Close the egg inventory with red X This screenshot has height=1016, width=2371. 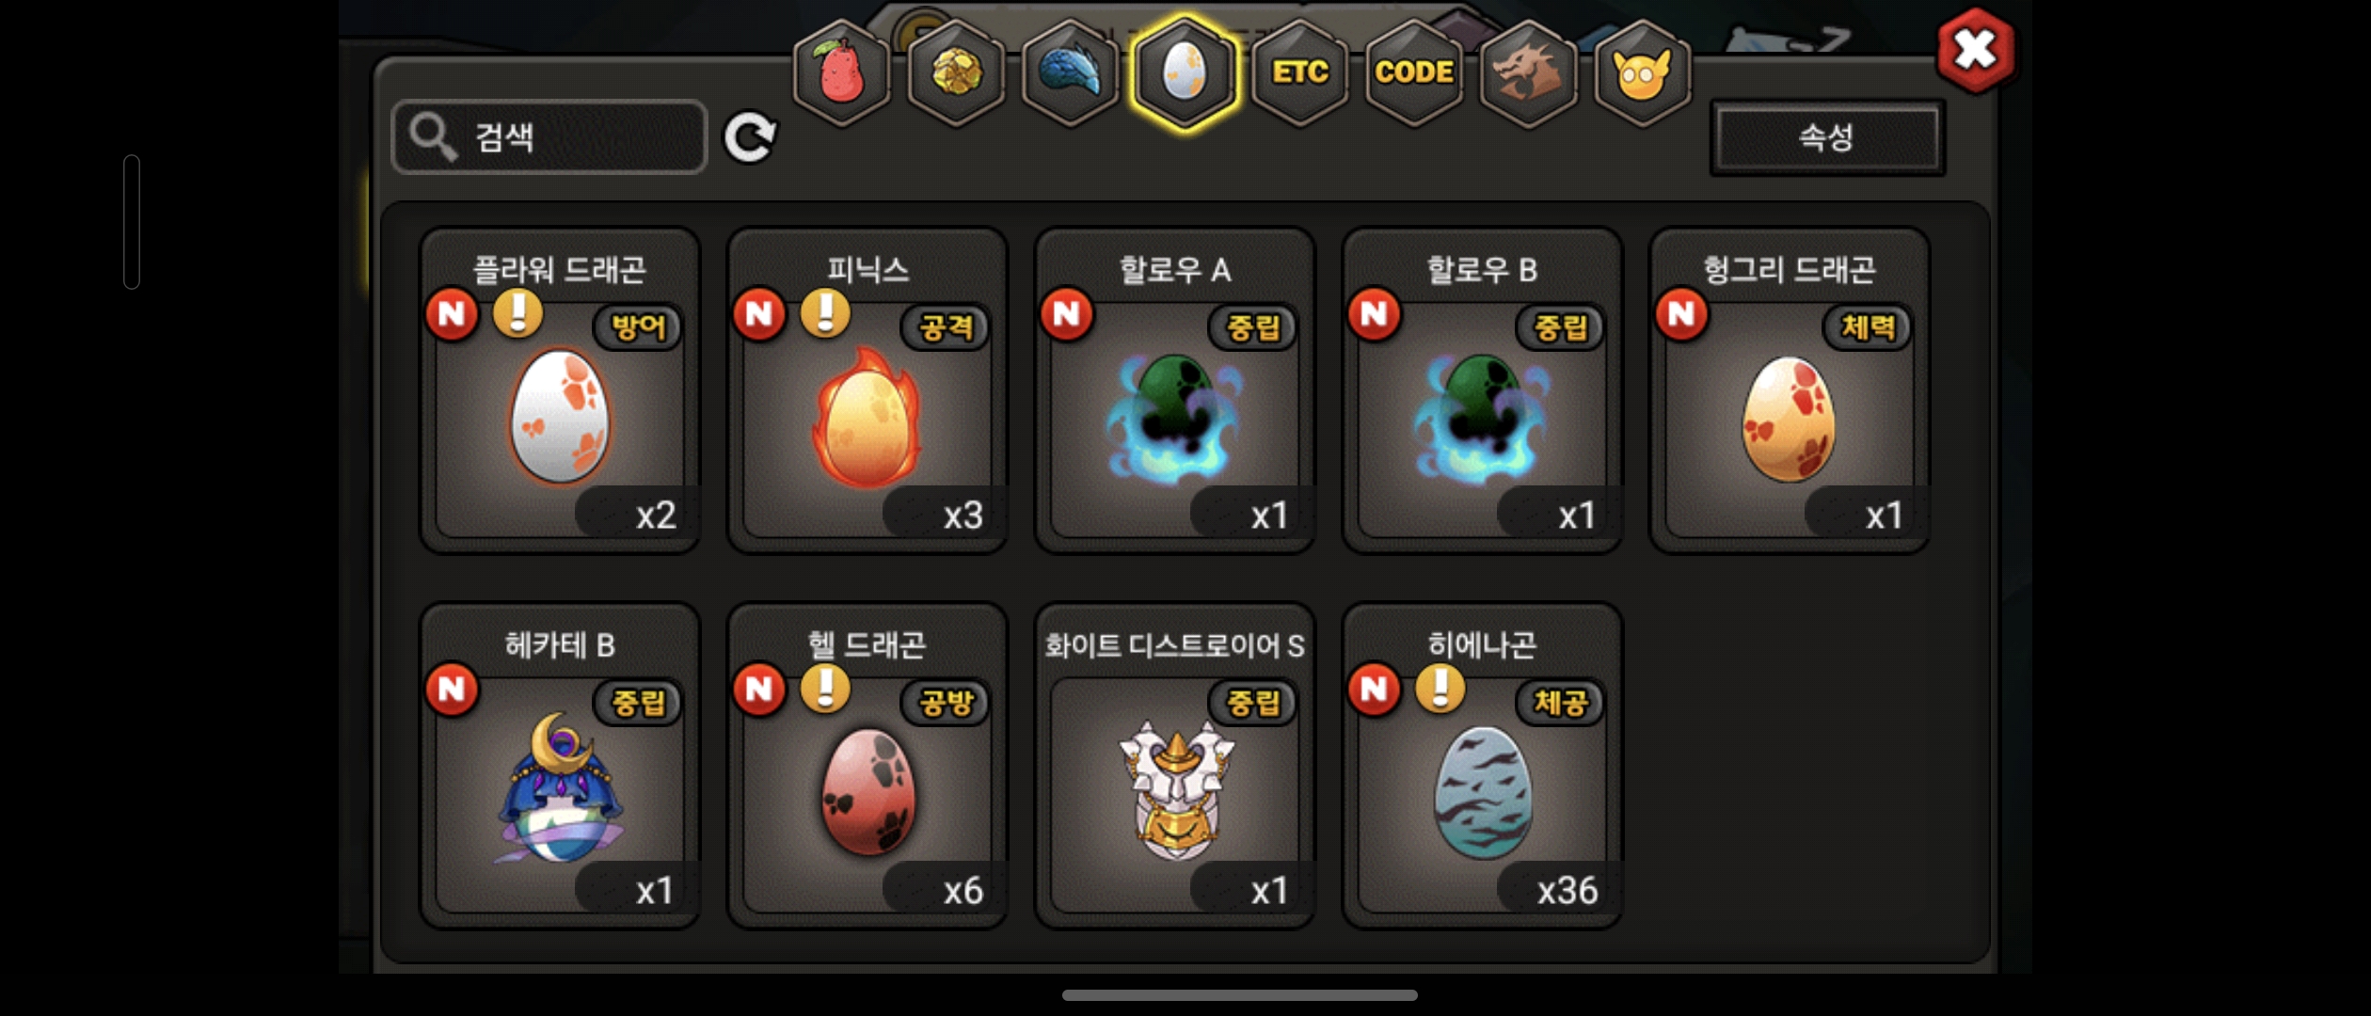point(1975,50)
